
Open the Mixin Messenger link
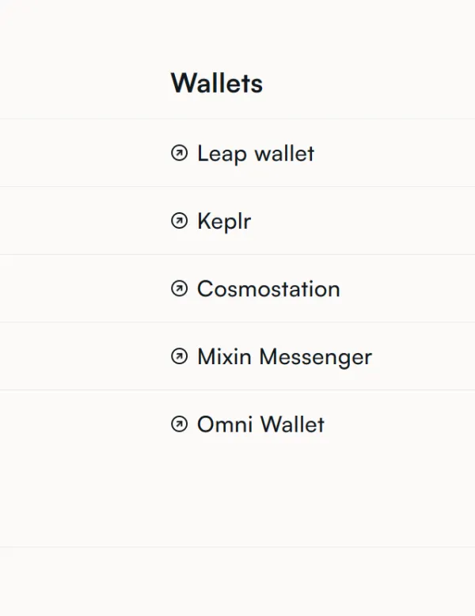pos(284,356)
